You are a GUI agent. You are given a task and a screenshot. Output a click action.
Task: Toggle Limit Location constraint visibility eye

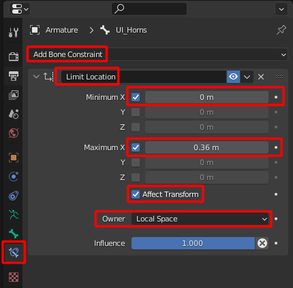233,77
